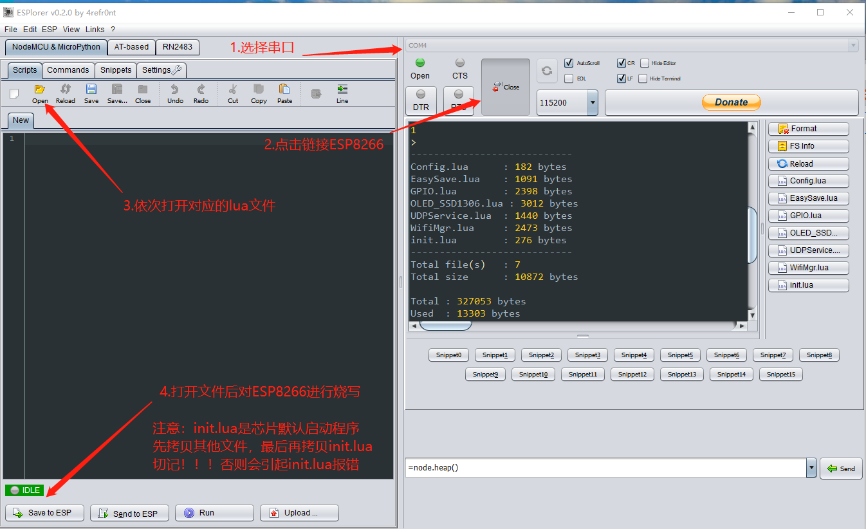866x529 pixels.
Task: Click the Donate button
Action: (x=732, y=102)
